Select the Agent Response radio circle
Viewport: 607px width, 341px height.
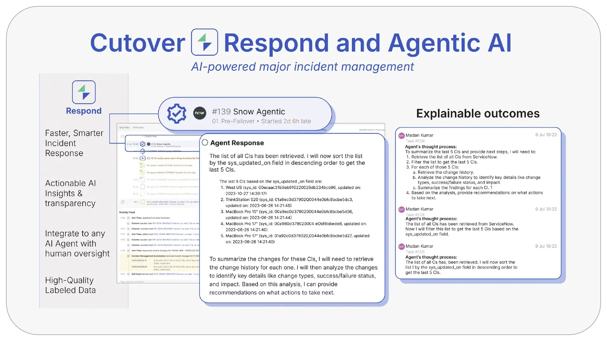[205, 143]
